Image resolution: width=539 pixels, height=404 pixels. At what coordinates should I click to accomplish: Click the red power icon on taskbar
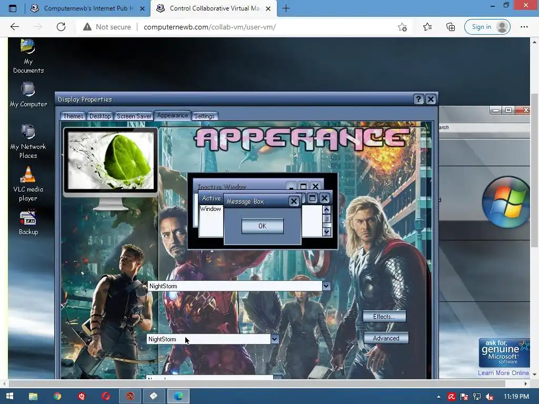pyautogui.click(x=82, y=396)
